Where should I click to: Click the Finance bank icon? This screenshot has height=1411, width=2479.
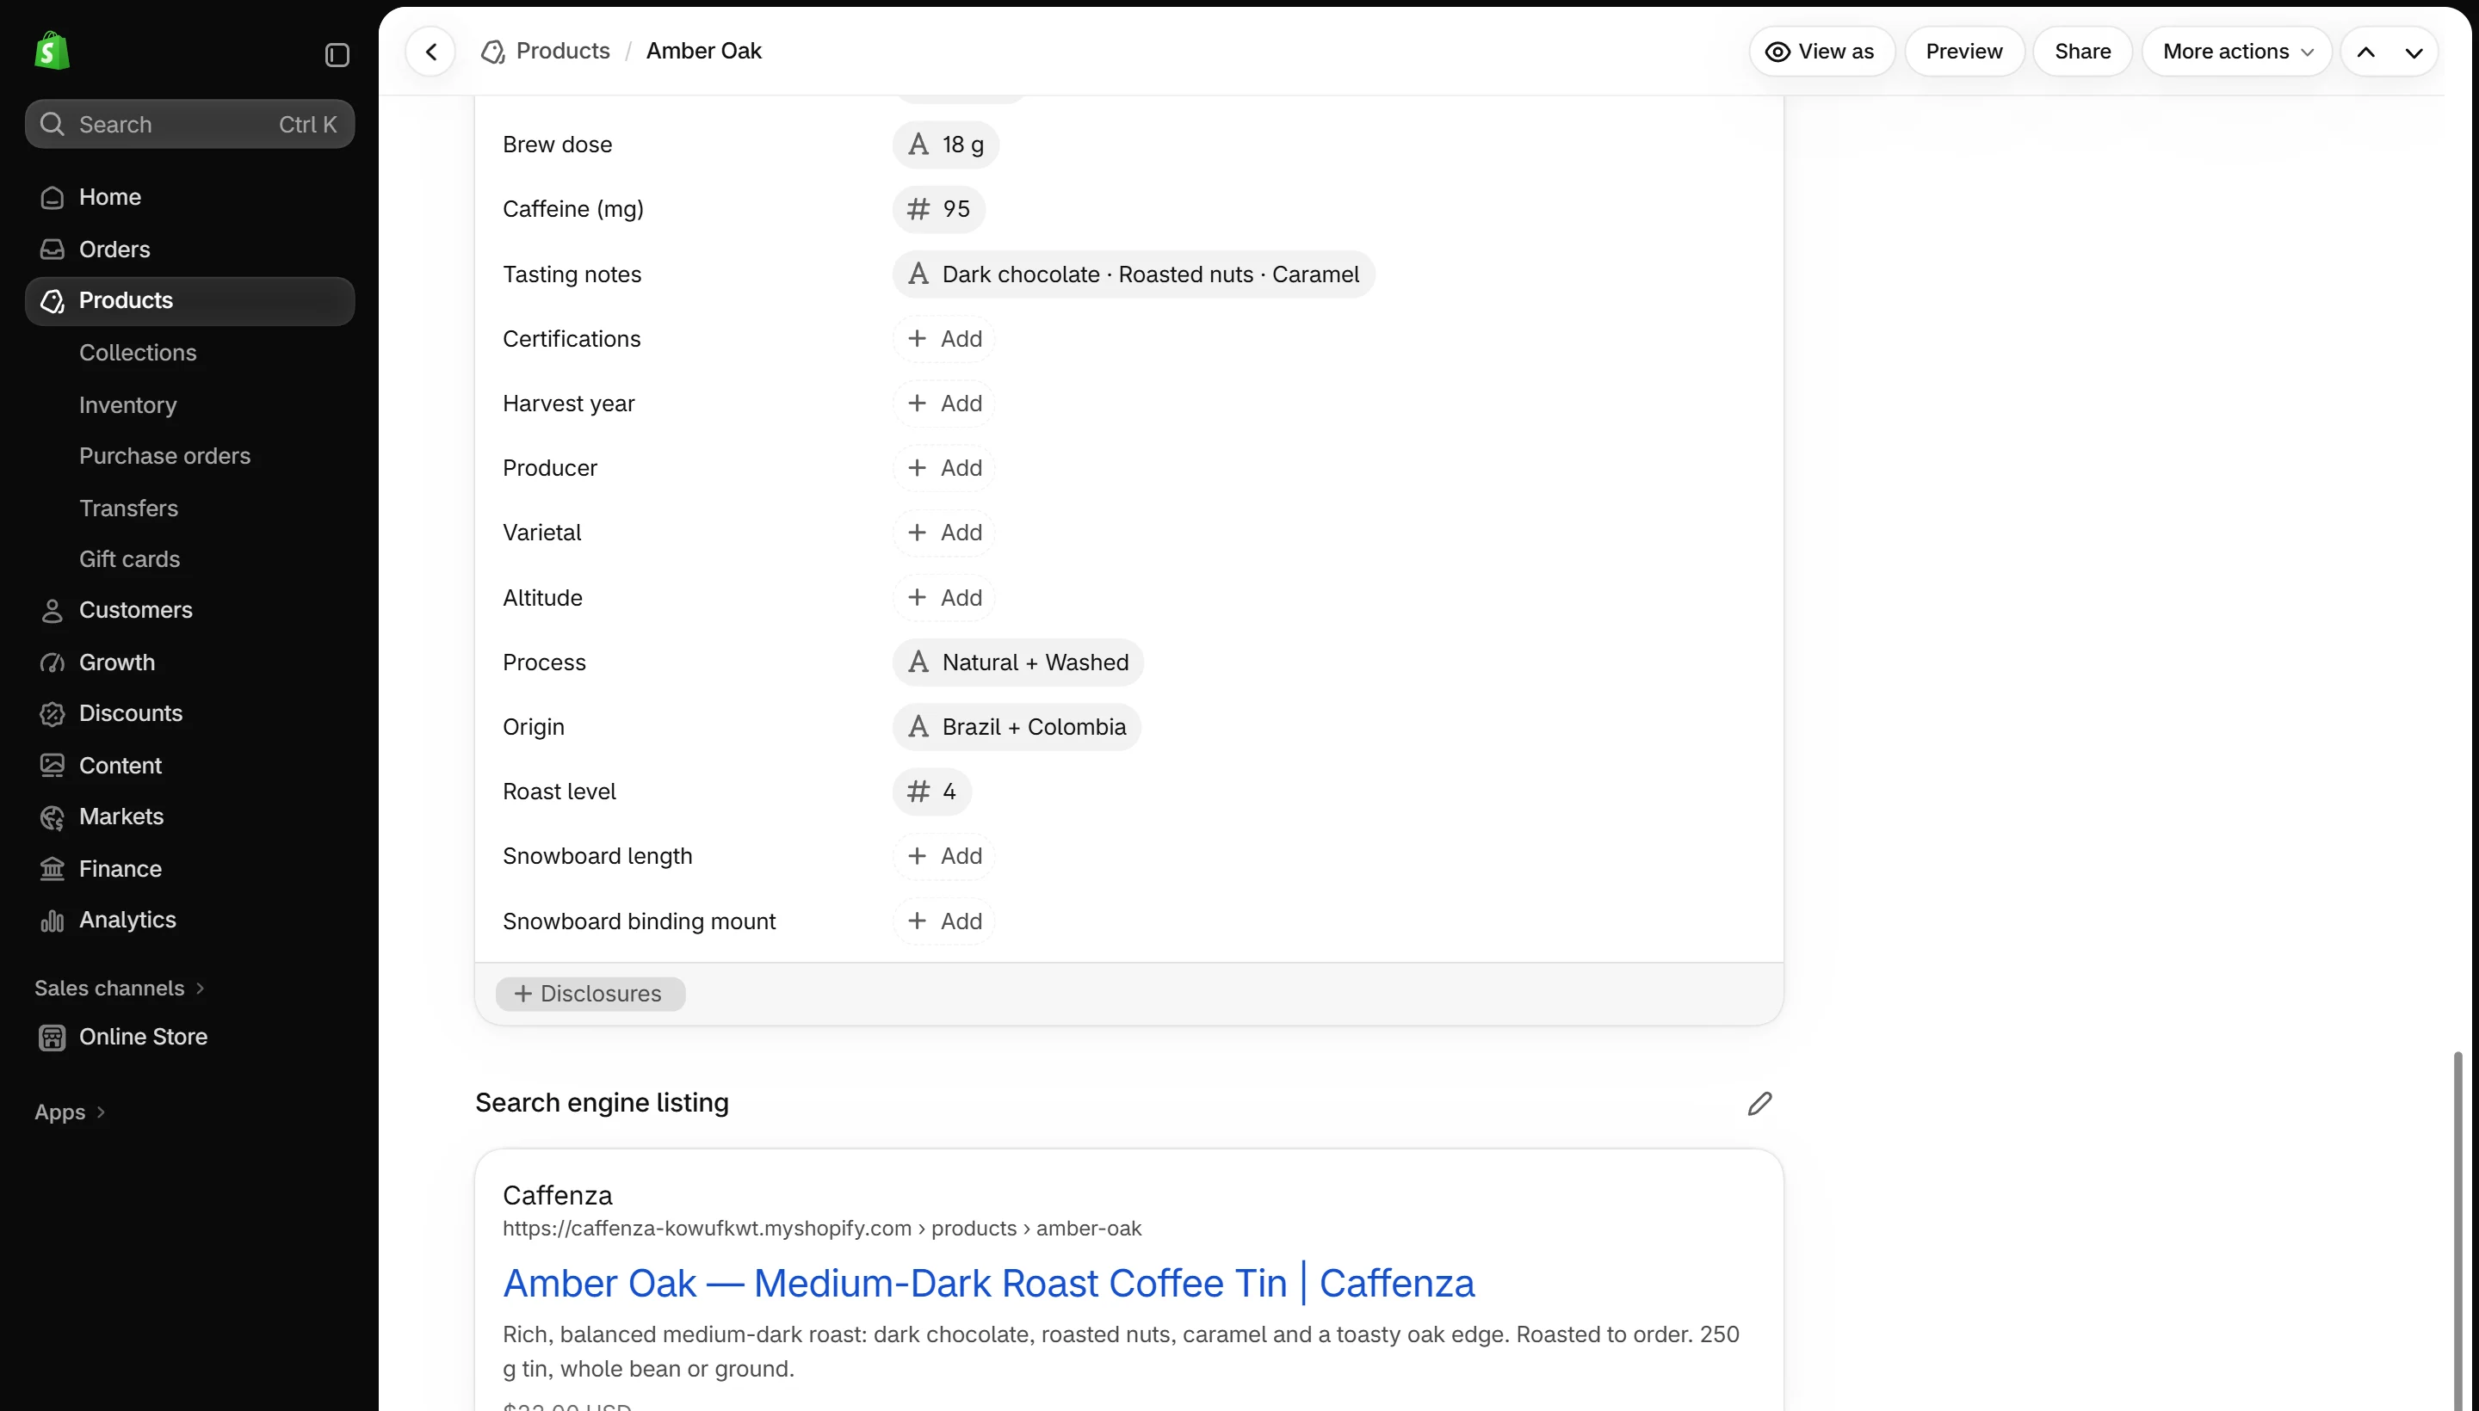tap(53, 868)
